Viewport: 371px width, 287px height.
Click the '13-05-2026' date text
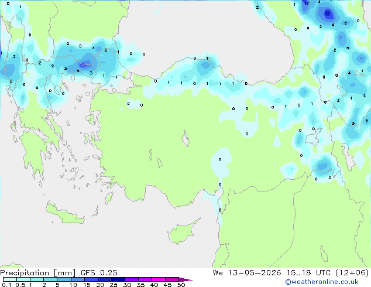tap(255, 273)
